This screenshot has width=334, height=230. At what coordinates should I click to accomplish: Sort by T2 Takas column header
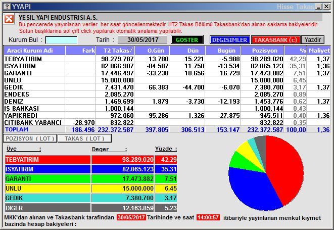point(115,51)
